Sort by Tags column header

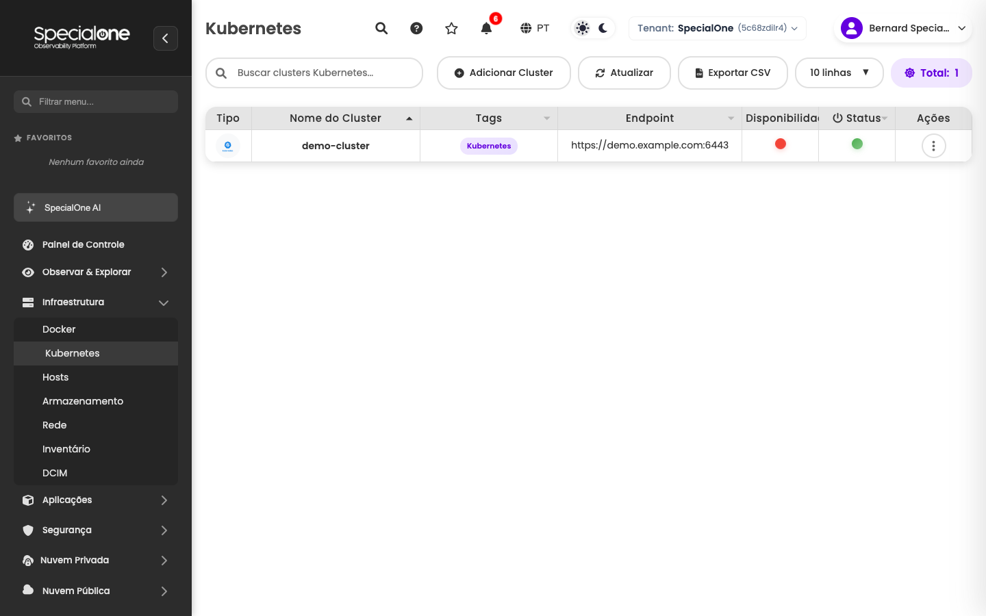point(489,118)
